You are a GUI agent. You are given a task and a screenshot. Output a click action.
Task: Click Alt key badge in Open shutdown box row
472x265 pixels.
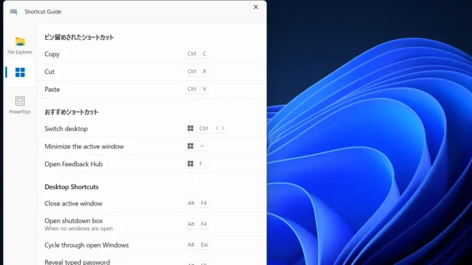191,224
